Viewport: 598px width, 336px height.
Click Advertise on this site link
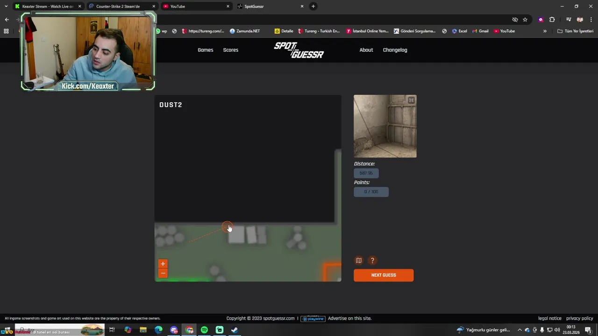[349, 318]
